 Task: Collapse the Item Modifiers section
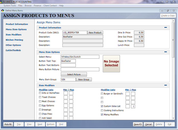tap(165, 85)
